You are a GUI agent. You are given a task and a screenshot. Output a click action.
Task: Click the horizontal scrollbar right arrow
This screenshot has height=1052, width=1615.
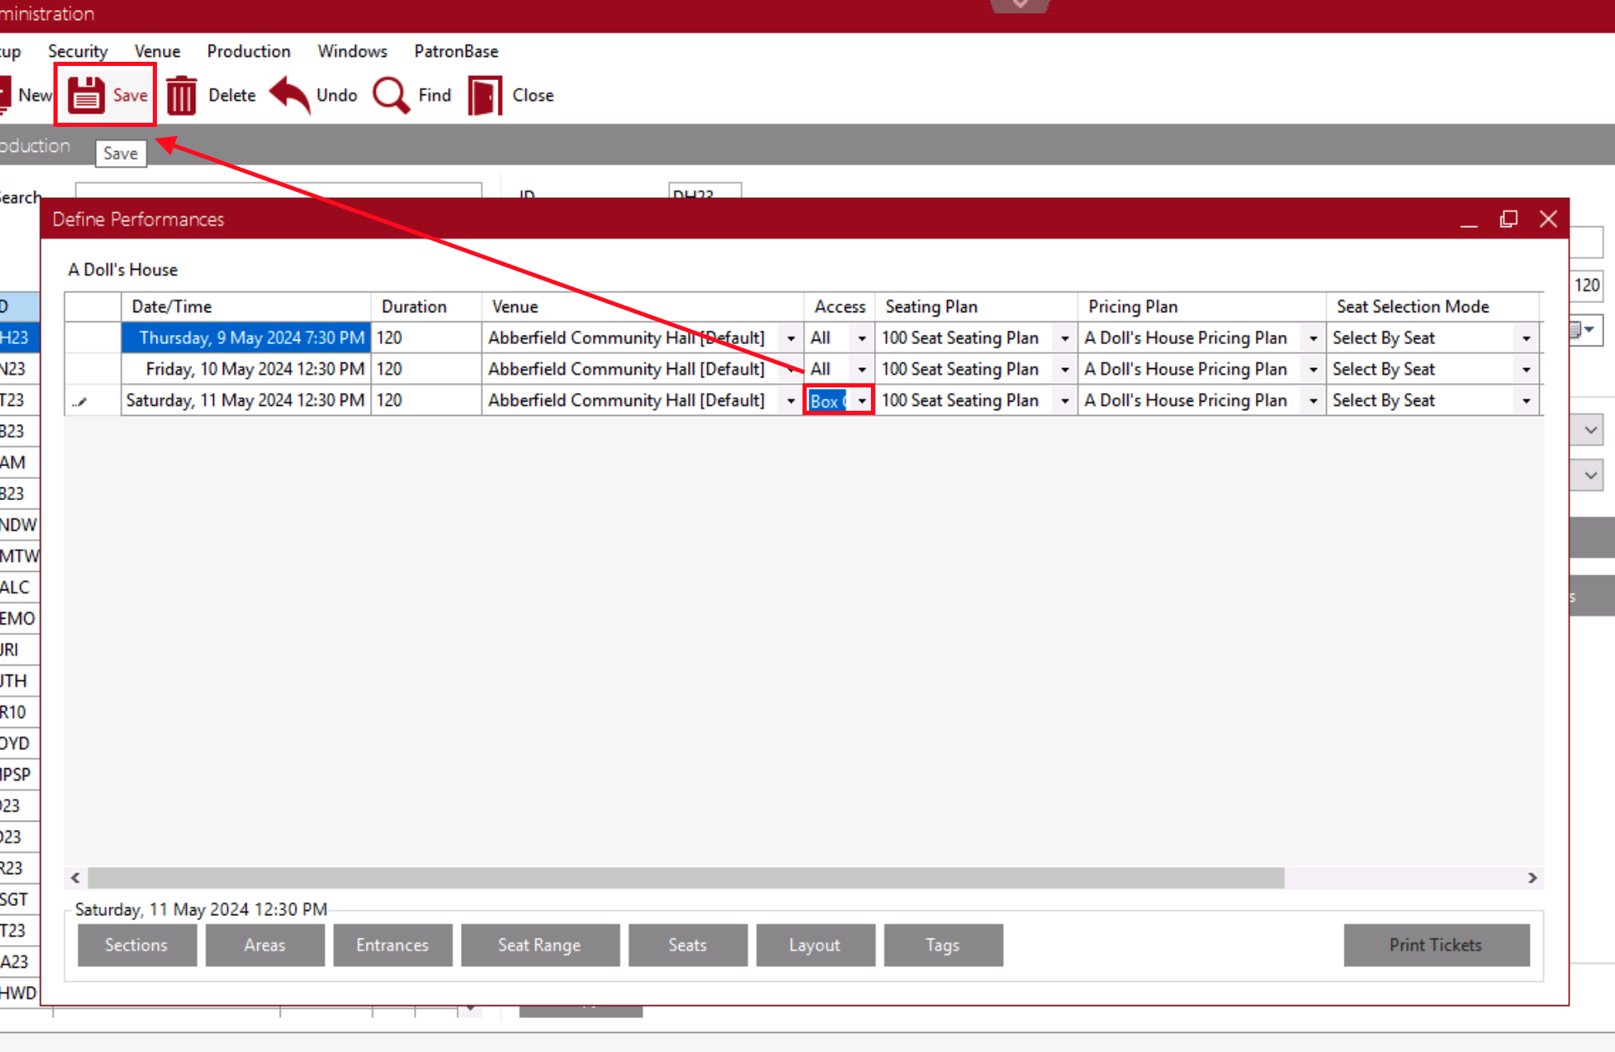[x=1532, y=878]
